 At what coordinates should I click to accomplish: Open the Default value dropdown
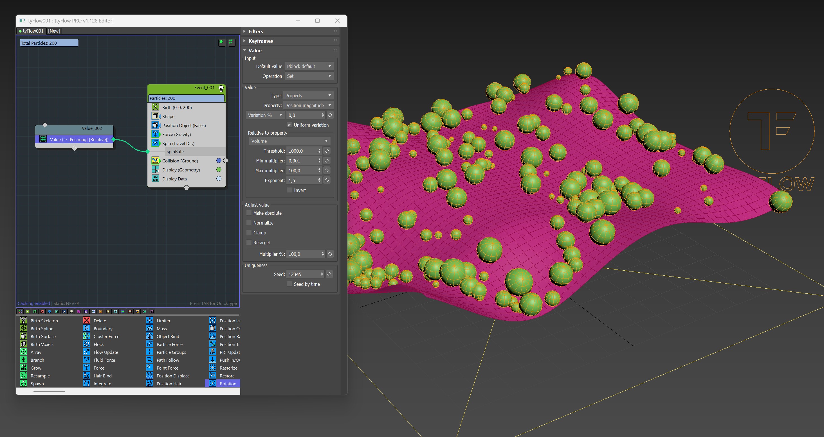pyautogui.click(x=309, y=66)
